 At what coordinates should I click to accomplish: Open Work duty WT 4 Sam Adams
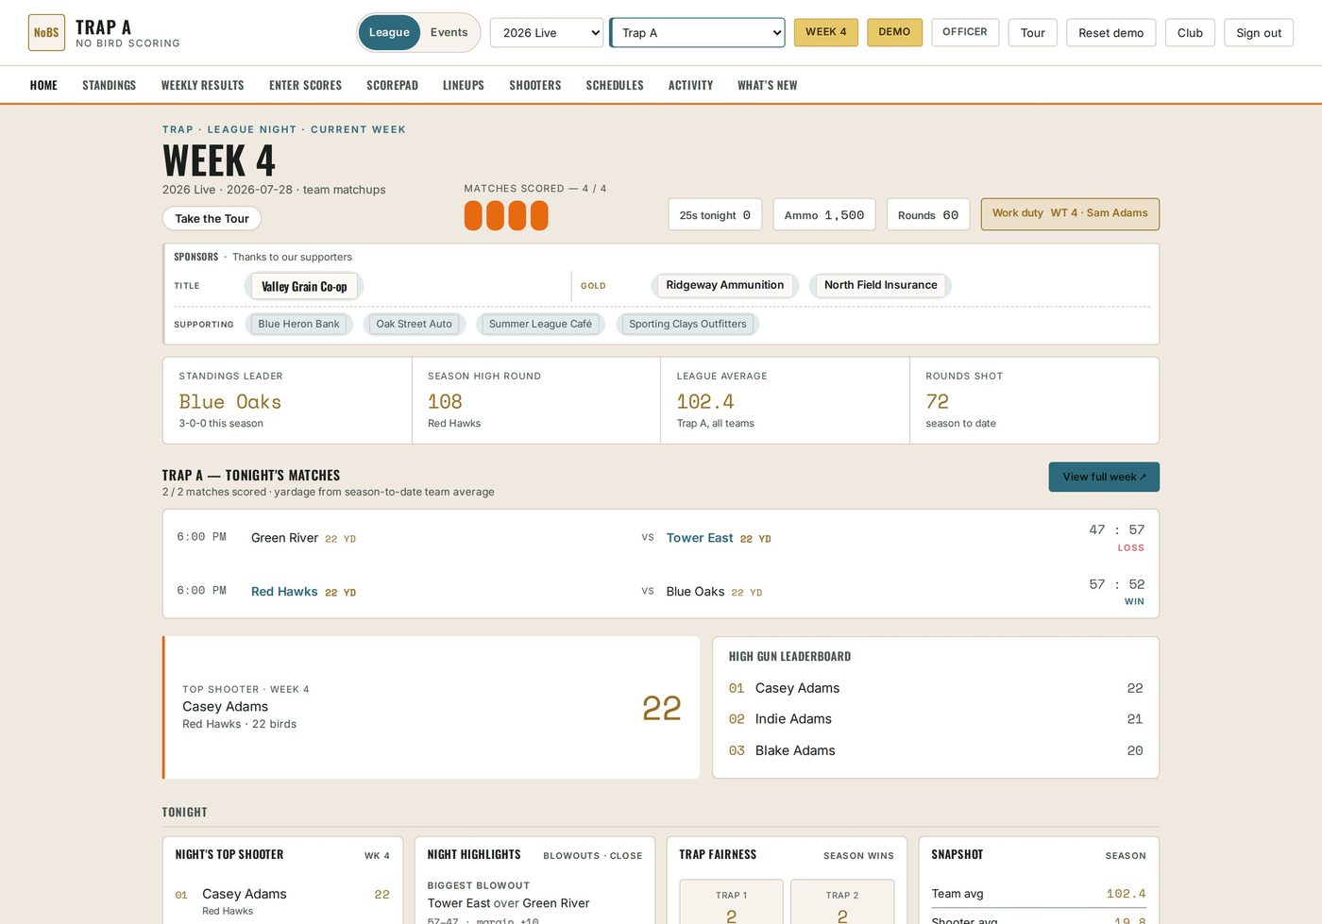(1070, 213)
